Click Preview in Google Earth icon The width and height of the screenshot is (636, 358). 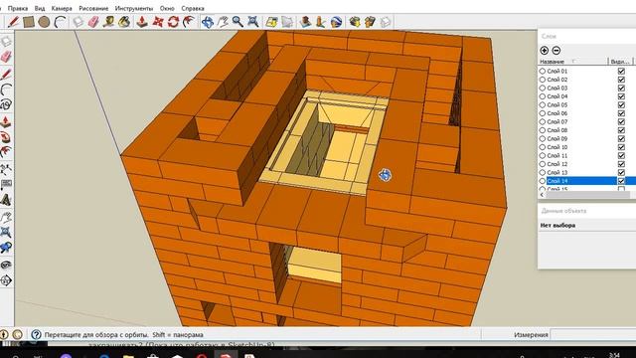[x=336, y=22]
